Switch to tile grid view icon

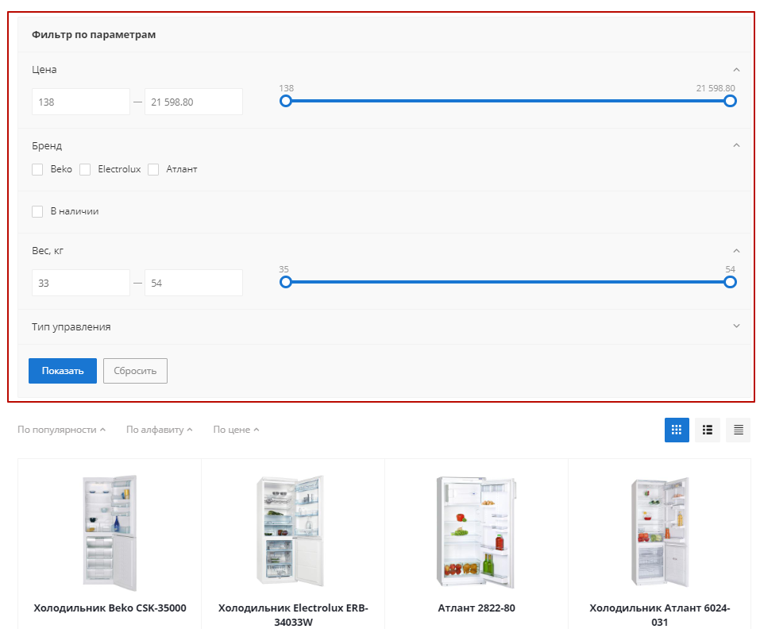coord(677,430)
